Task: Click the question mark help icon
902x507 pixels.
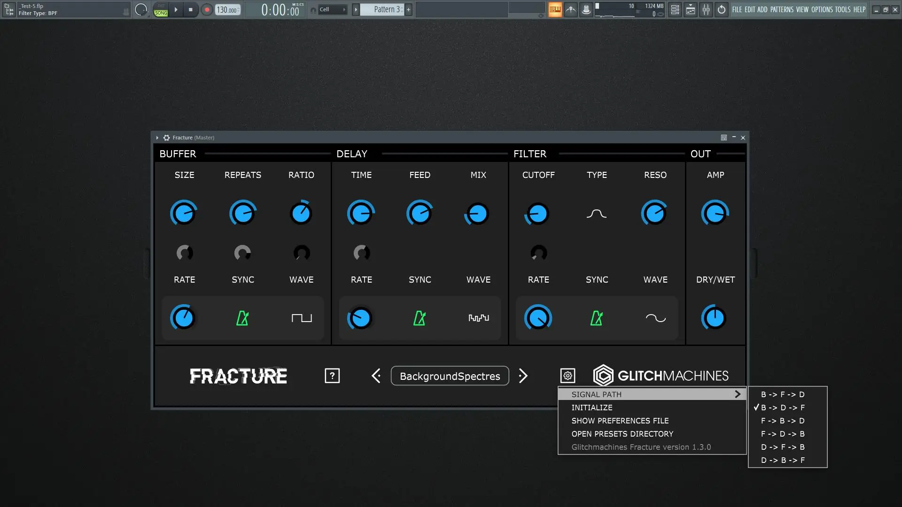Action: coord(332,376)
